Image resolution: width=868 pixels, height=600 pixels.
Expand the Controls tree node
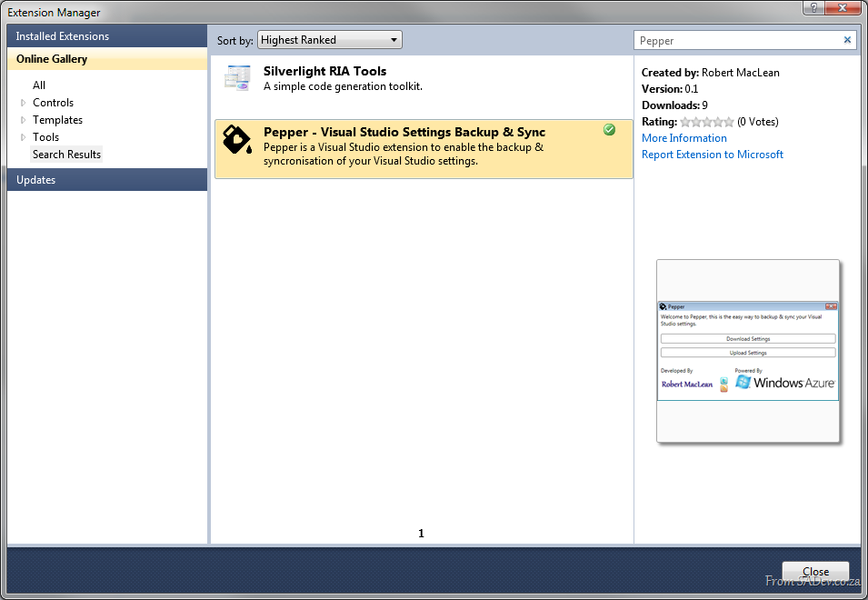[x=24, y=103]
